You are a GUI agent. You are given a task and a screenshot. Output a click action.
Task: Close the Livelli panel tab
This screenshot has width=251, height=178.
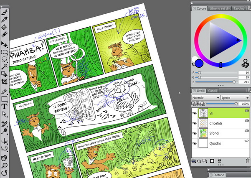[194, 91]
